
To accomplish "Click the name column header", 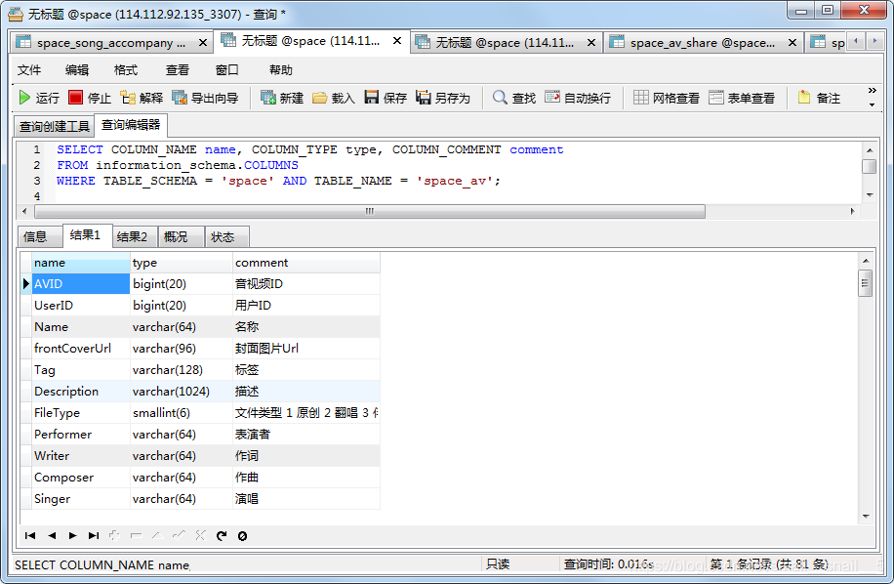I will click(x=81, y=263).
